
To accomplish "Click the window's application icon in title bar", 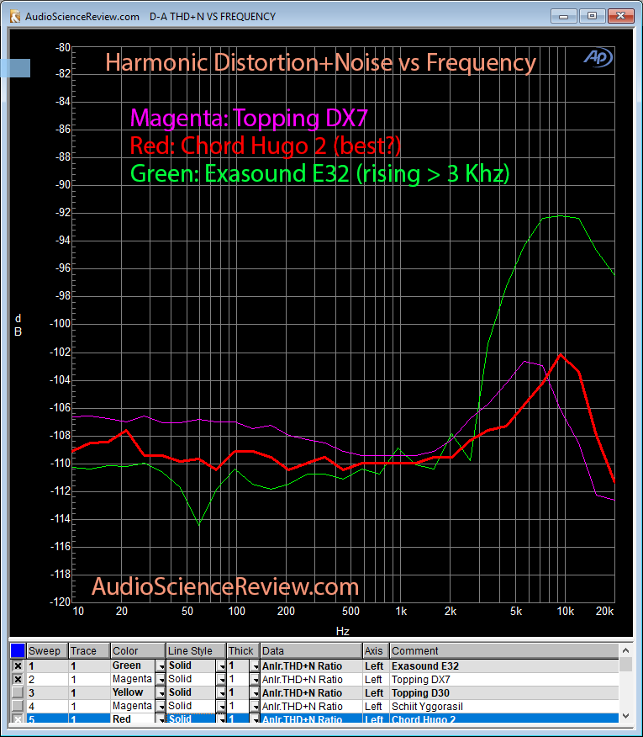I will [15, 17].
